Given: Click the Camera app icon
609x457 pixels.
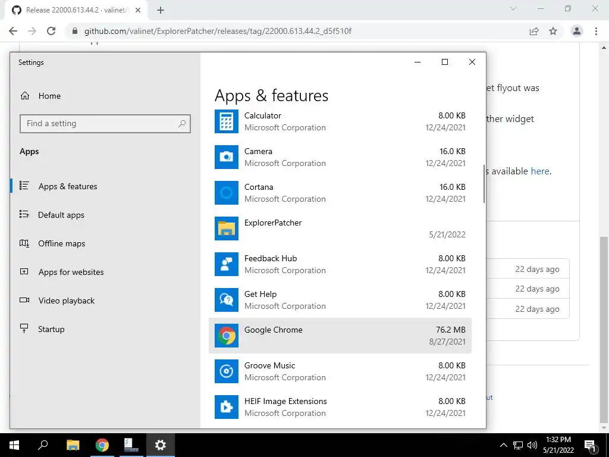Looking at the screenshot, I should [x=227, y=157].
